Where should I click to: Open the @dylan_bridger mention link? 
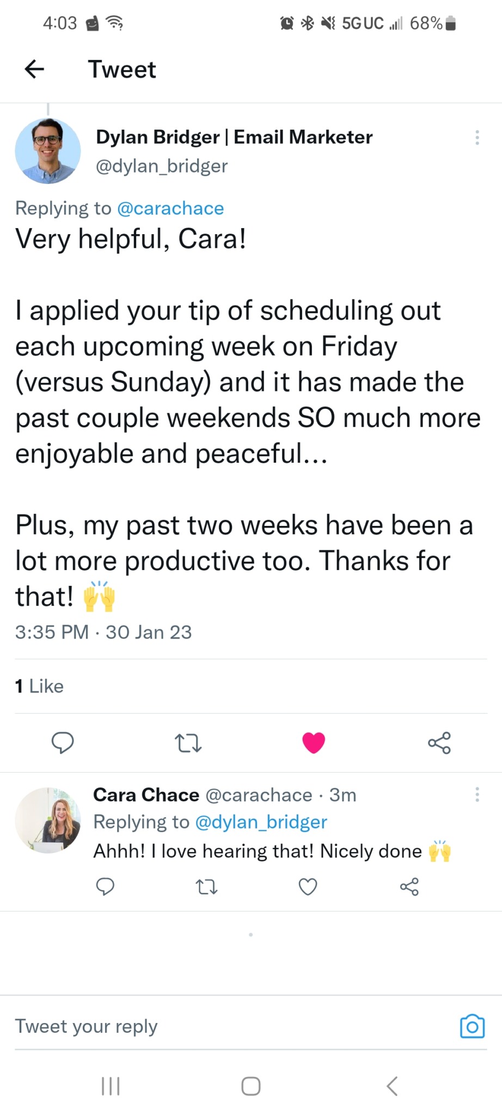coord(261,822)
